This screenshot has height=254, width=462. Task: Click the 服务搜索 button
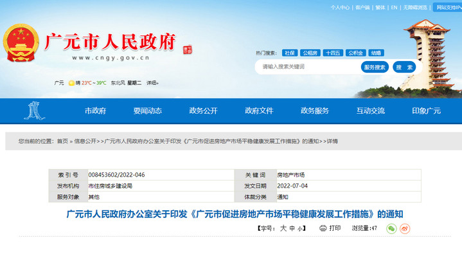(x=375, y=68)
